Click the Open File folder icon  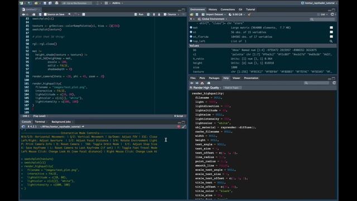(36, 3)
